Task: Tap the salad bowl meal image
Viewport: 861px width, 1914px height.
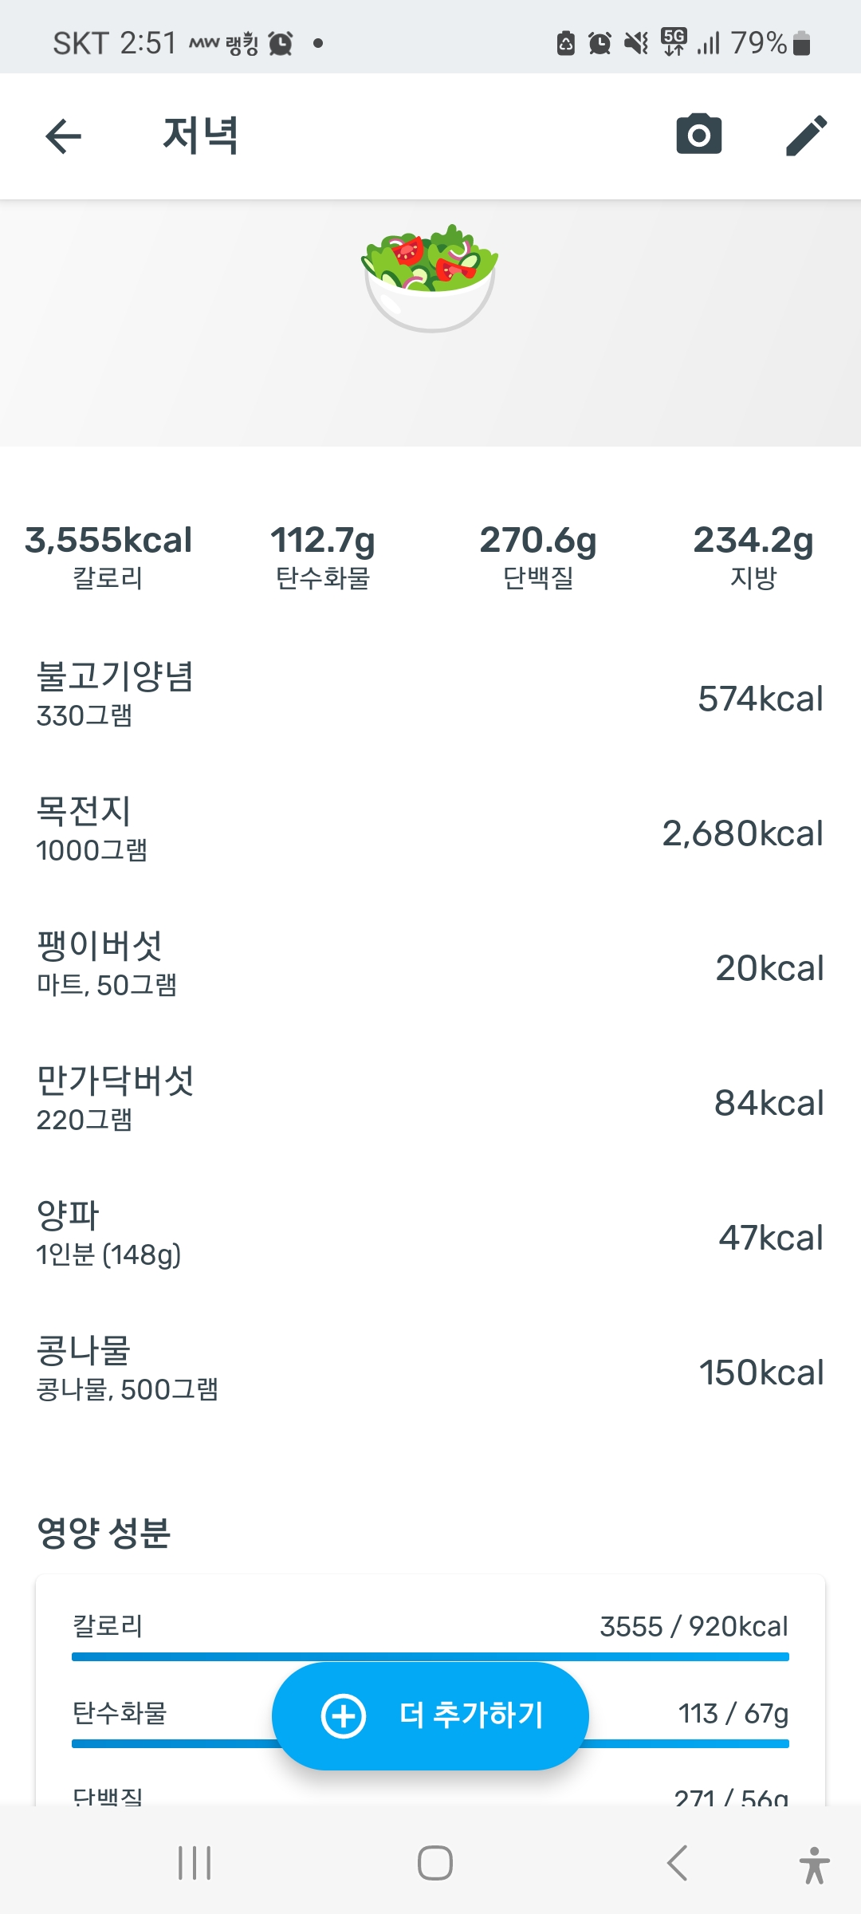Action: [x=430, y=278]
